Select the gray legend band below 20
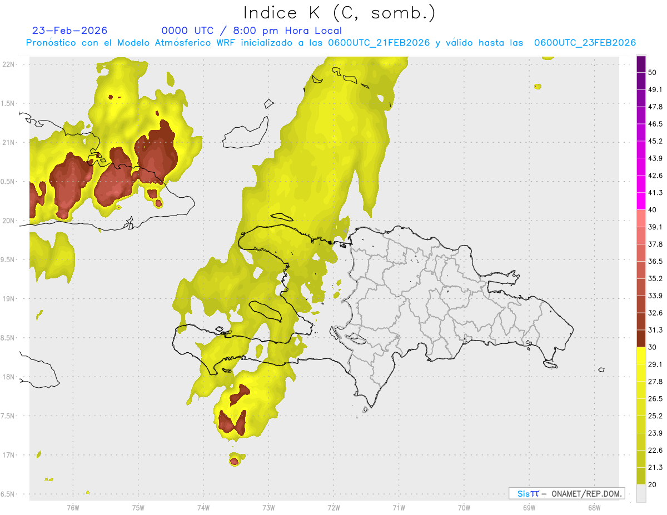Viewport: 667px width, 515px height. coord(641,493)
